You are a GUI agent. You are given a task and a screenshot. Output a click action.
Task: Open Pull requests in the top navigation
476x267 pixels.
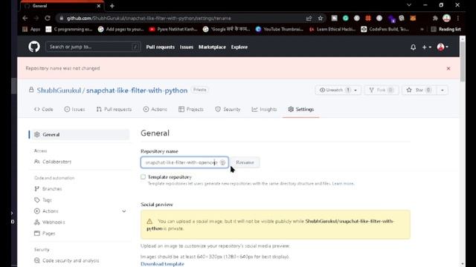(161, 47)
